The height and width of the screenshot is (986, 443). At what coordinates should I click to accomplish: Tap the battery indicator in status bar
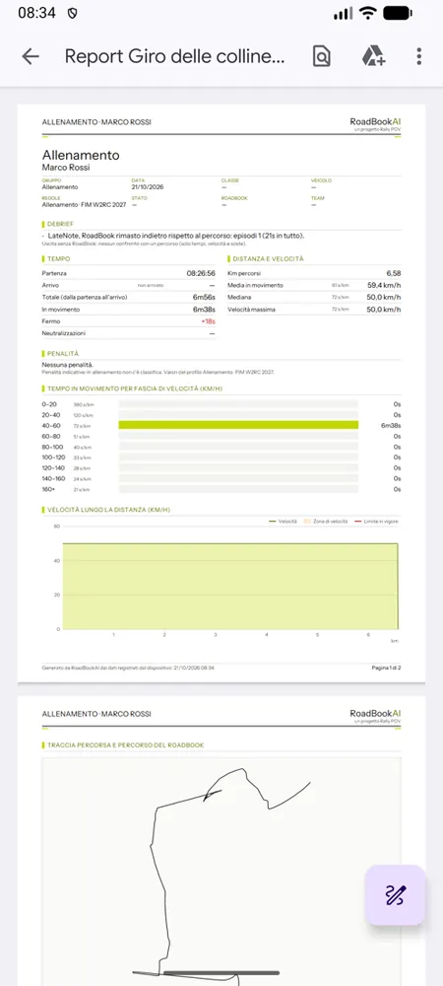(x=397, y=13)
